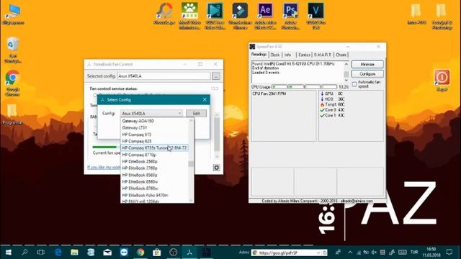Enable Automatic fan speed checkbox in SpeedFan
This screenshot has width=461, height=259.
coord(354,84)
